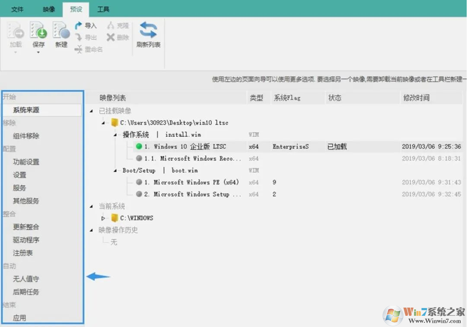Click the 新建 (New) preset icon
The height and width of the screenshot is (327, 468).
pyautogui.click(x=61, y=31)
